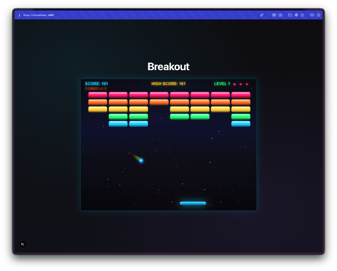Viewport: 337px width, 271px height.
Task: Click the rightmost heart icon
Action: [x=246, y=84]
